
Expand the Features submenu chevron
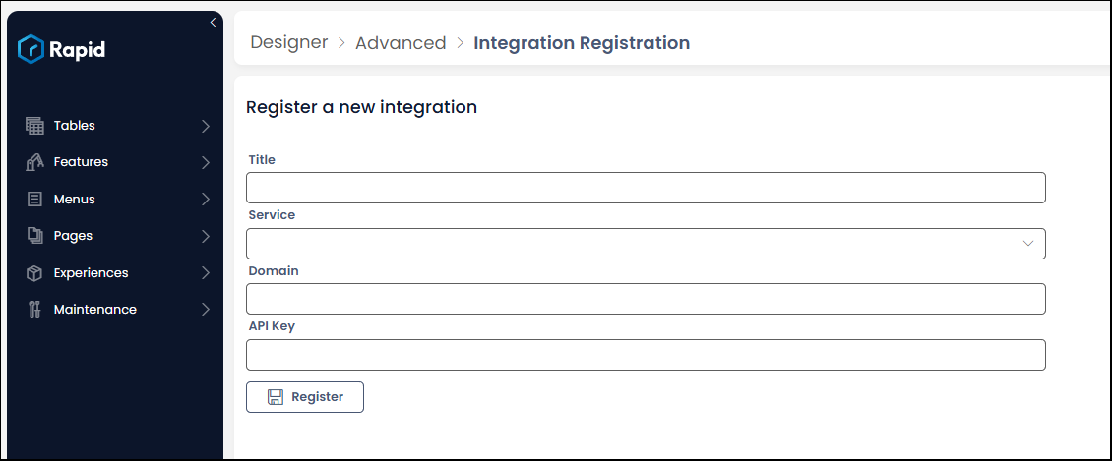click(x=205, y=162)
